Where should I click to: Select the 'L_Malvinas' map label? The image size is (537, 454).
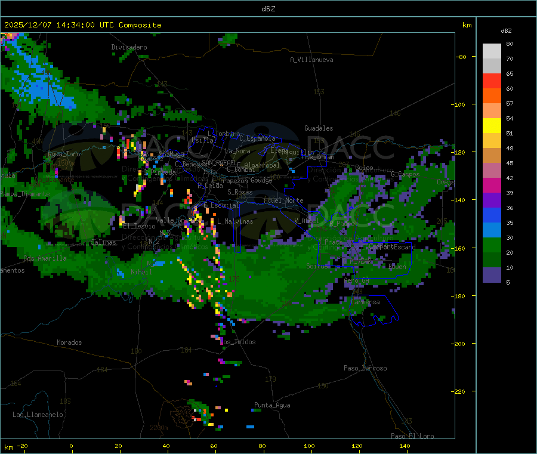(x=235, y=221)
